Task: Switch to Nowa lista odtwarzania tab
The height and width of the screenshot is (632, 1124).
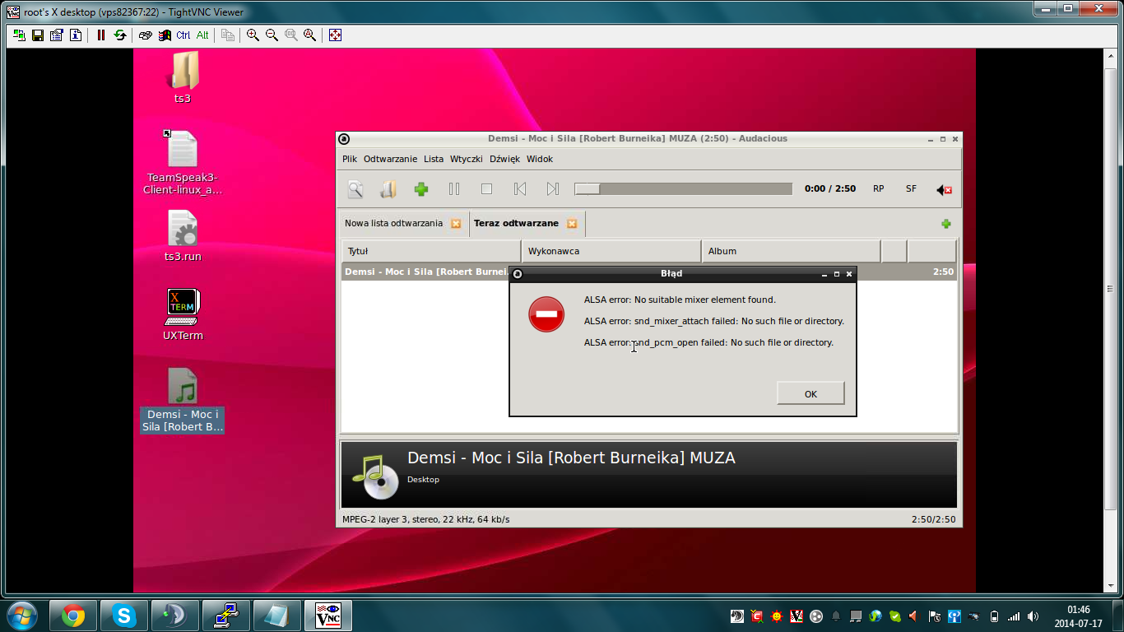Action: point(393,224)
